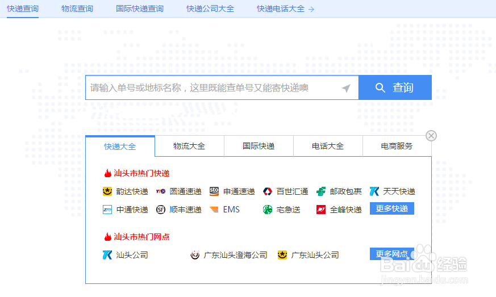Click the Tiantian Express (天天快递) logo icon
Screen dimensions: 496x297
(x=374, y=191)
